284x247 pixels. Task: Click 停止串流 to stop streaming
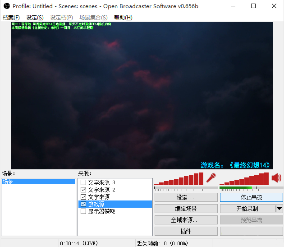tap(252, 197)
